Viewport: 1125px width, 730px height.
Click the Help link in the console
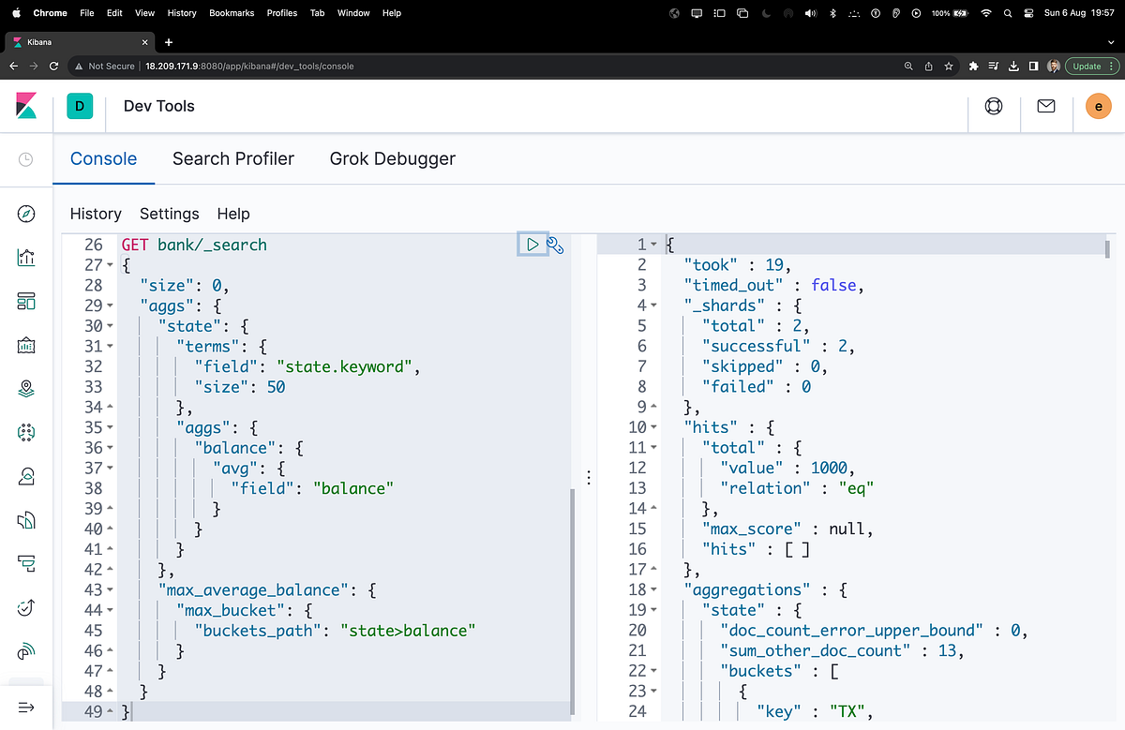(x=233, y=214)
